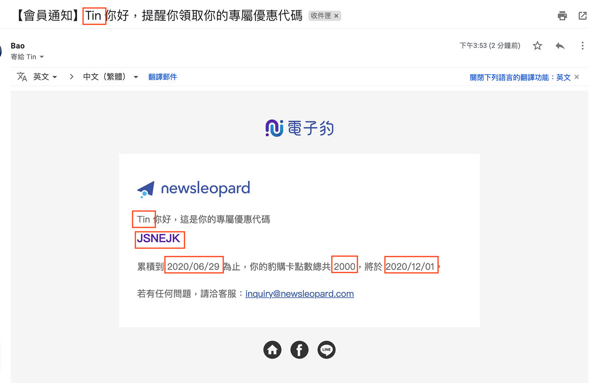Open the target language dropdown 中文（繁體）
This screenshot has height=383, width=599.
coord(110,77)
